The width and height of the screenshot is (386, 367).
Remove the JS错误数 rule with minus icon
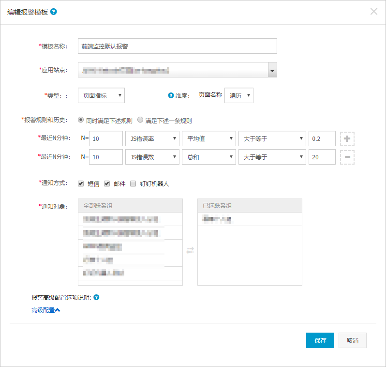pos(347,157)
